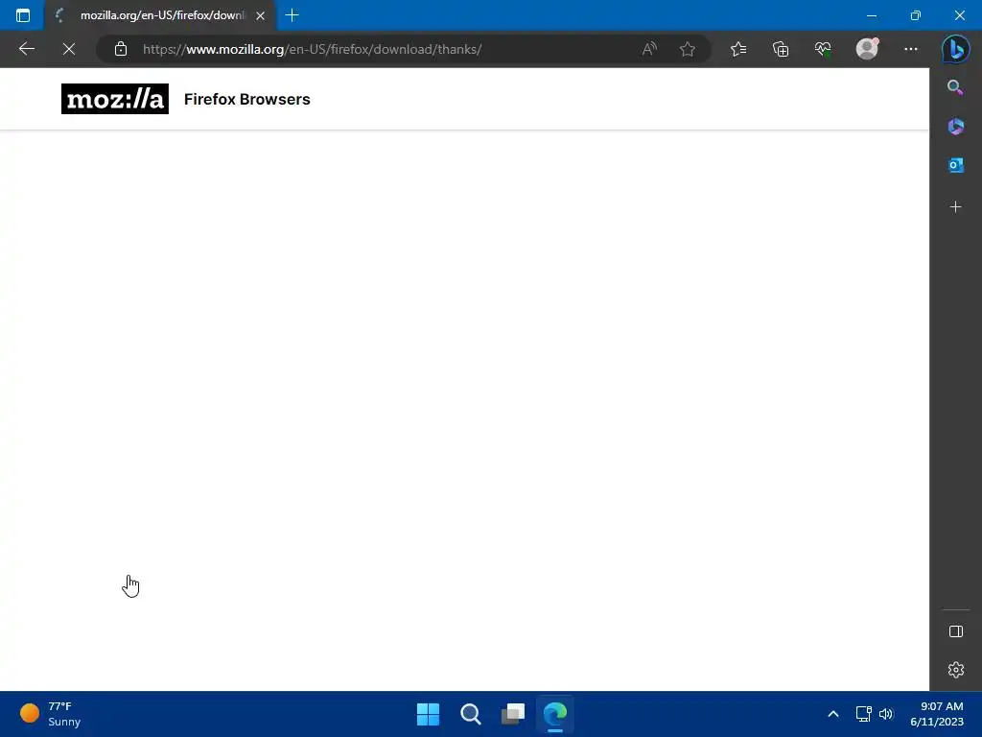The image size is (982, 737).
Task: Restore down the Edge window
Action: 915,15
